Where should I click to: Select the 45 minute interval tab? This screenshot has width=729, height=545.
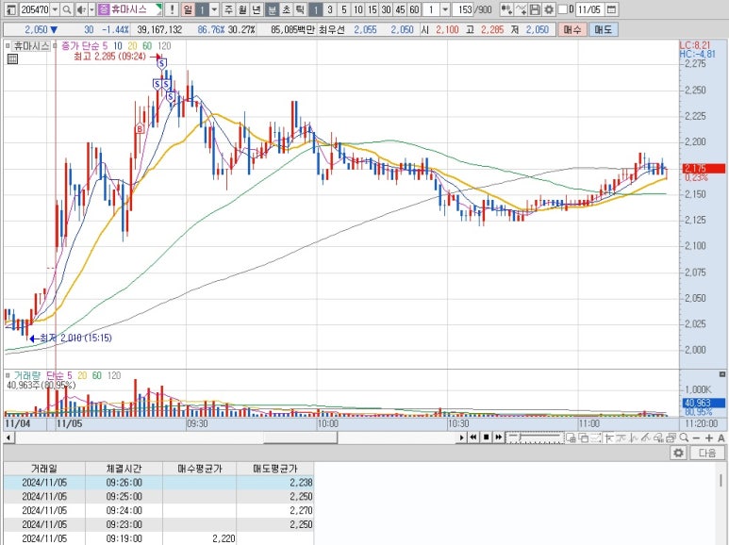pyautogui.click(x=400, y=9)
